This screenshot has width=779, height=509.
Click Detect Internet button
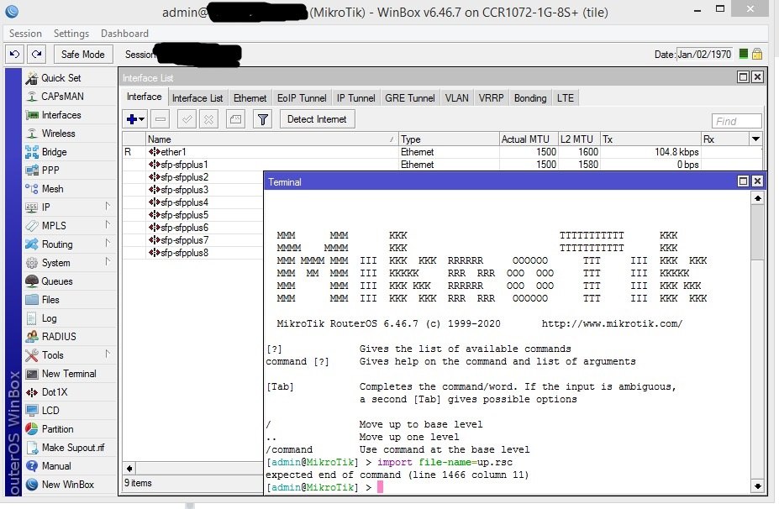coord(317,119)
